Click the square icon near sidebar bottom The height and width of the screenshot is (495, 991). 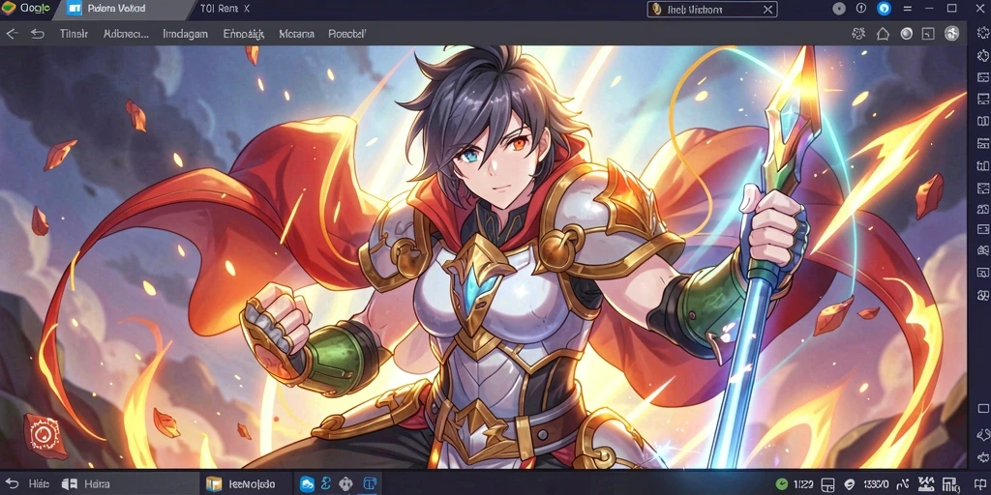983,408
